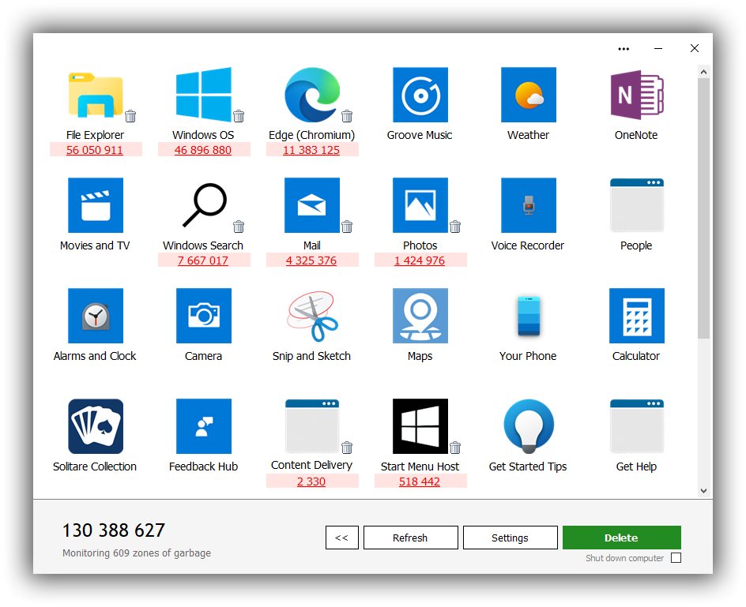Select the Get Started Tips lightbulb
The height and width of the screenshot is (607, 746).
tap(529, 426)
